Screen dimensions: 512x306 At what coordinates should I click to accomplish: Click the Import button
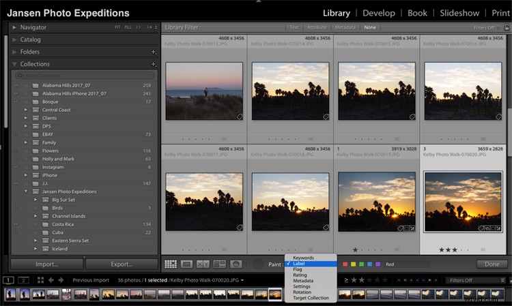[x=46, y=264]
